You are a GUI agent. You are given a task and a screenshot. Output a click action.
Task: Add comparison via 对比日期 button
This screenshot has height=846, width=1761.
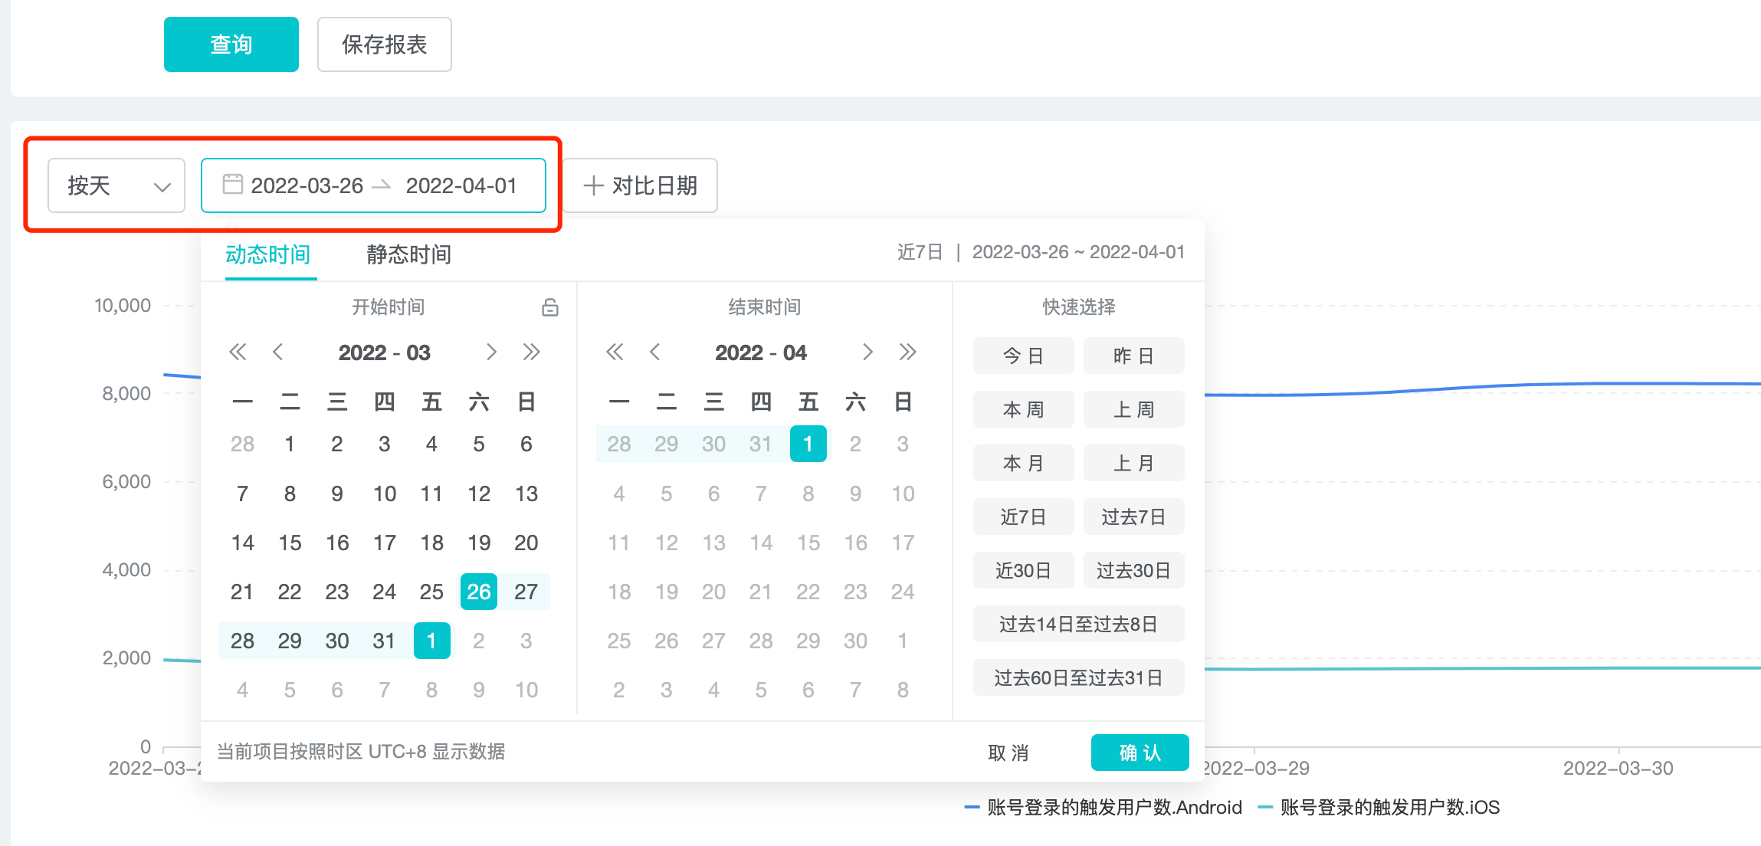click(x=640, y=185)
